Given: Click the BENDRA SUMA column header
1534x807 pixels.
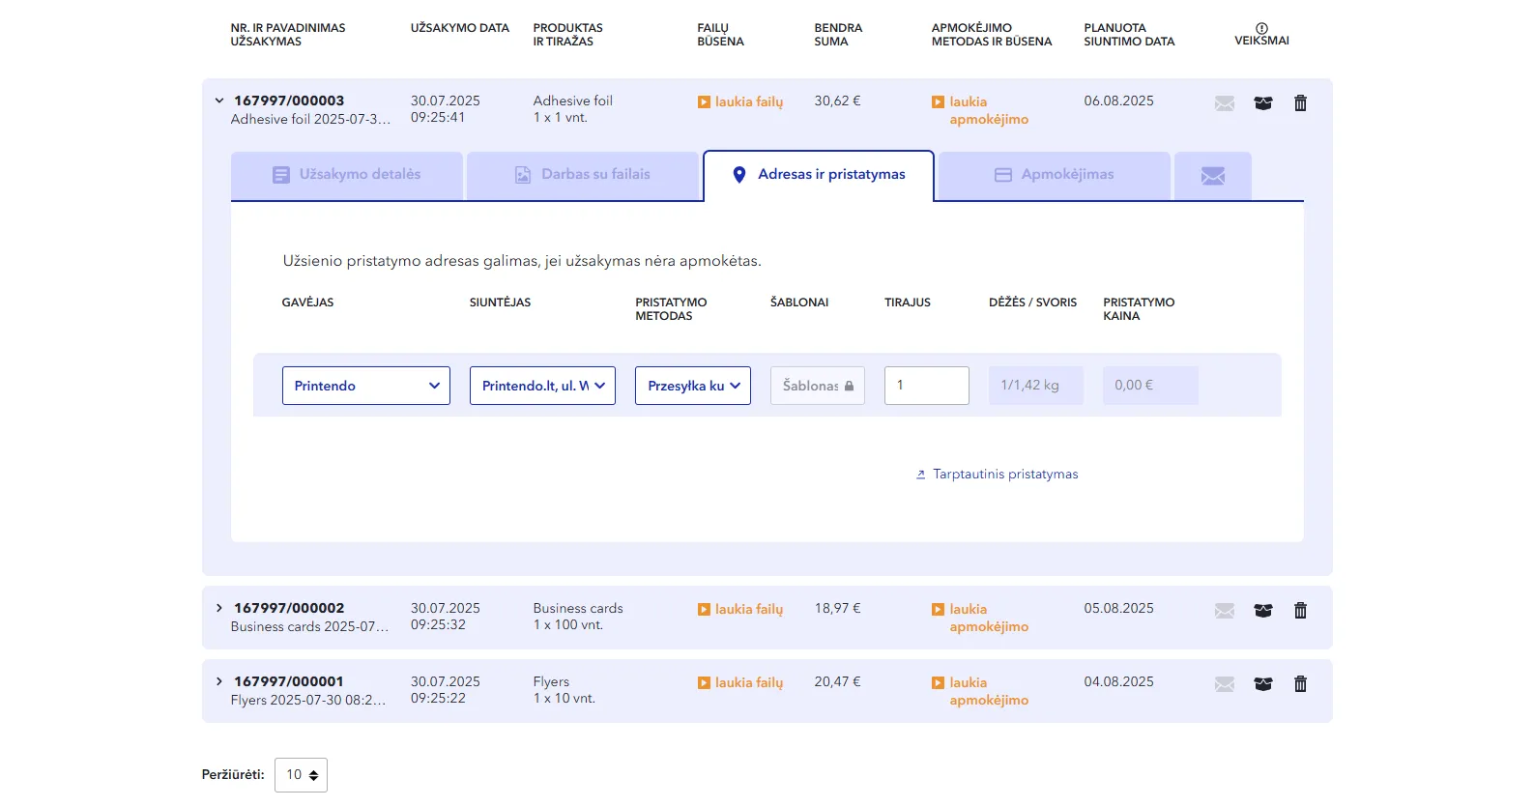Looking at the screenshot, I should [838, 35].
